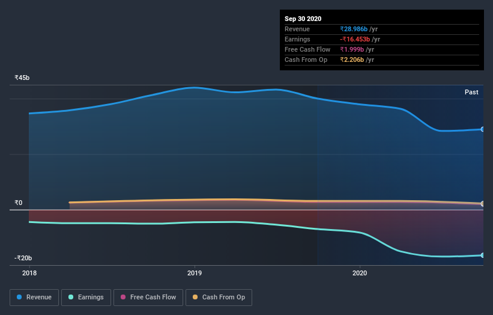
Task: Click the Cash From Op label in tooltip
Action: click(x=306, y=60)
